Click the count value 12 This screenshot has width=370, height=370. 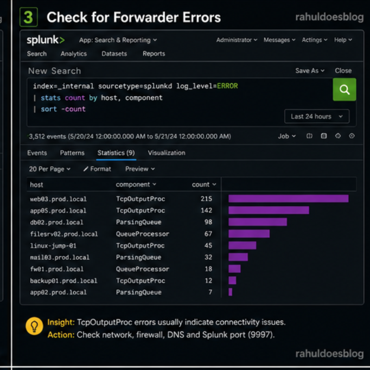point(208,280)
